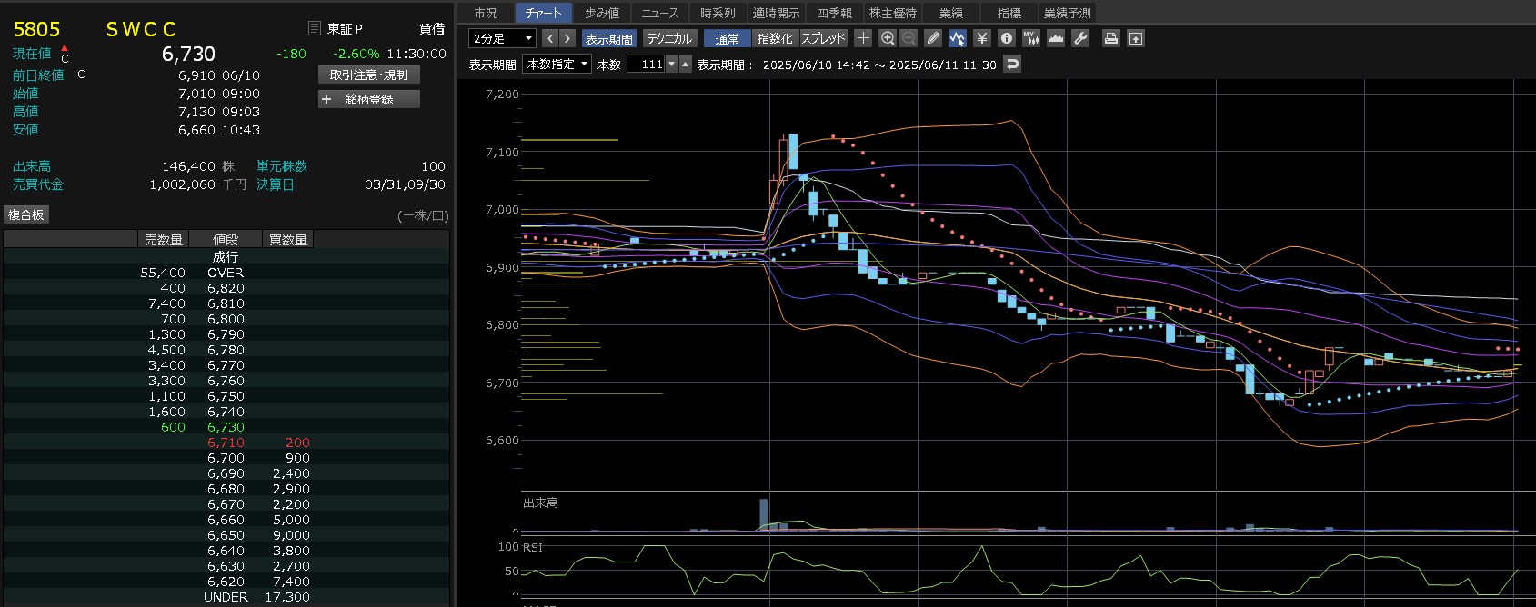The height and width of the screenshot is (607, 1536).
Task: Select the pencil drawing tool
Action: coord(933,38)
